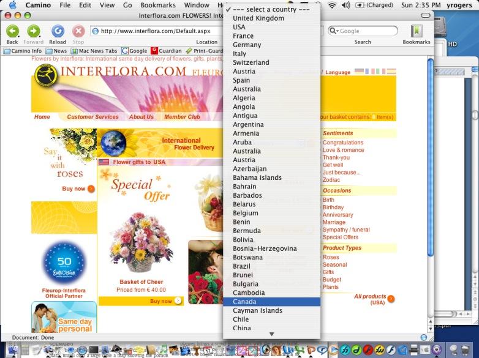Screen dimensions: 479x358
Task: Open the Apple menu
Action: click(x=13, y=5)
